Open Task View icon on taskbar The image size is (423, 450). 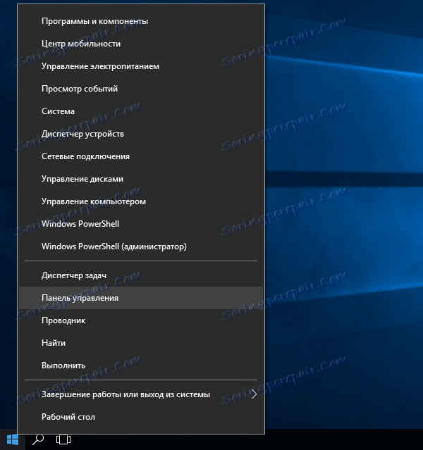point(63,439)
